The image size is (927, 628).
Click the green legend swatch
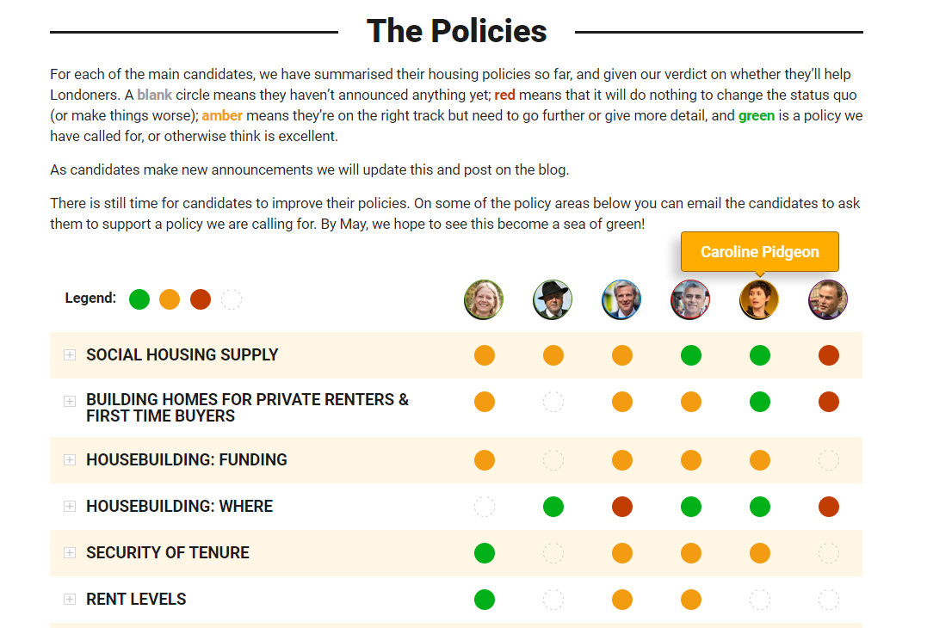point(139,299)
